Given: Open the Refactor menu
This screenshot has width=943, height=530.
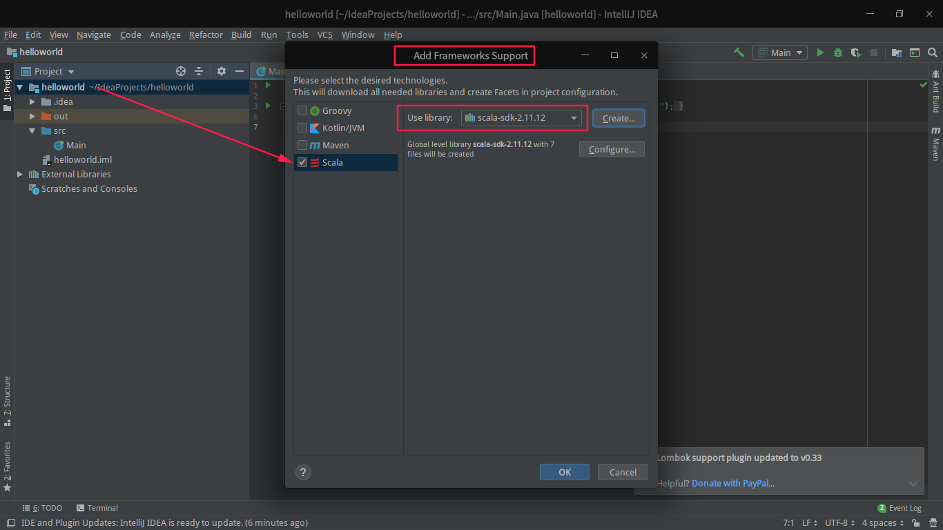Looking at the screenshot, I should (x=206, y=35).
